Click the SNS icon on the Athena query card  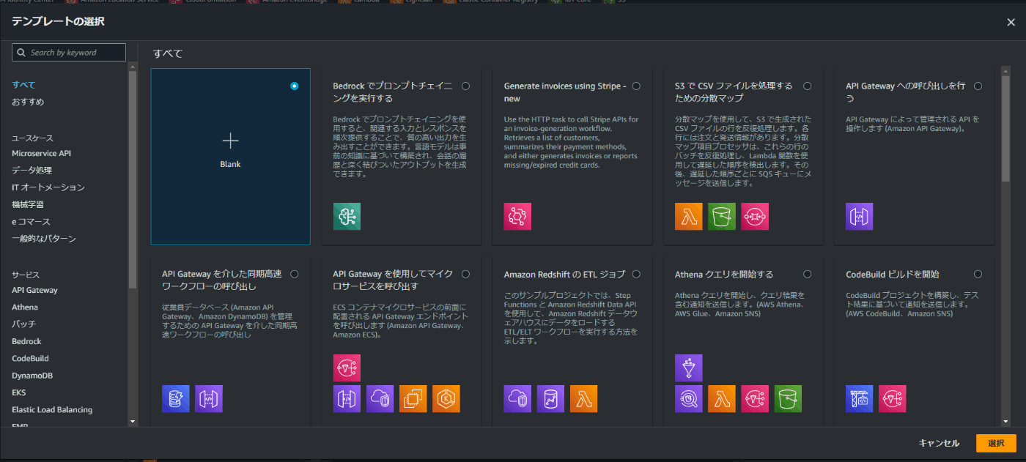[755, 399]
